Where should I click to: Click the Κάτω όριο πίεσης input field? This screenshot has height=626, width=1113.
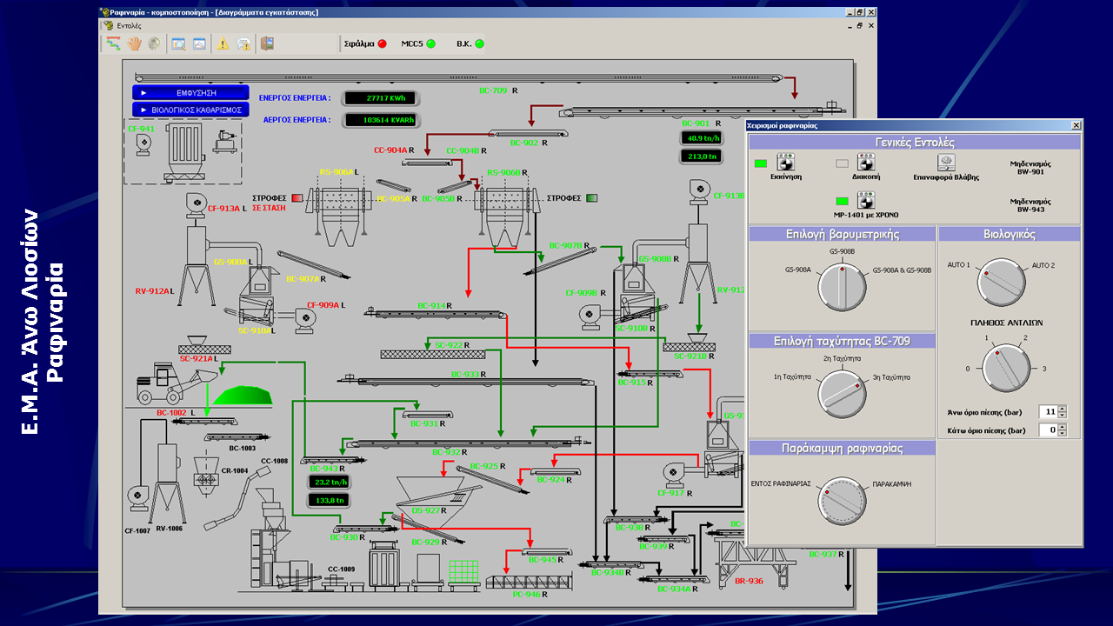click(x=1047, y=430)
